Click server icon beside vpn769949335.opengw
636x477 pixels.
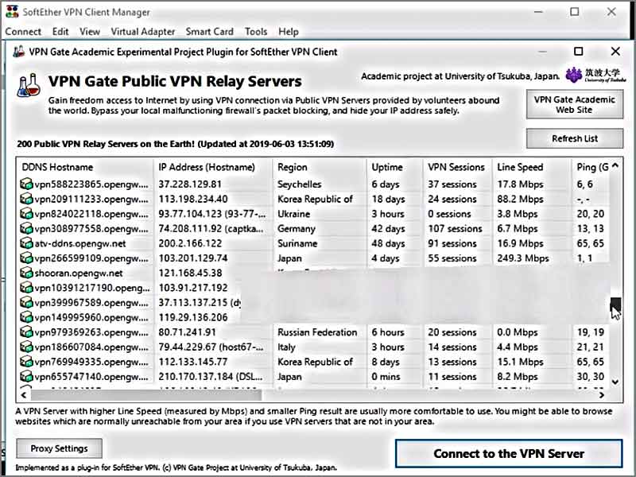[26, 362]
